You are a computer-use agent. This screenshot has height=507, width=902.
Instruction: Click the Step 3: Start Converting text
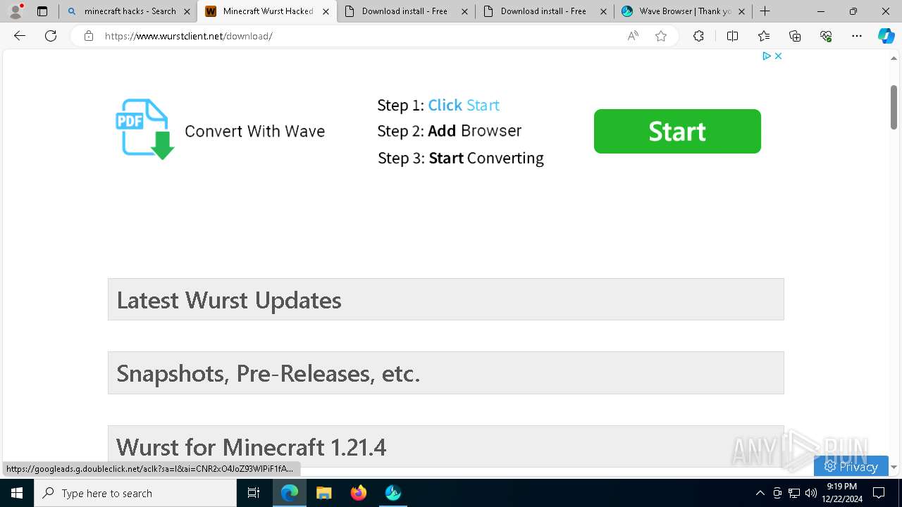coord(461,158)
